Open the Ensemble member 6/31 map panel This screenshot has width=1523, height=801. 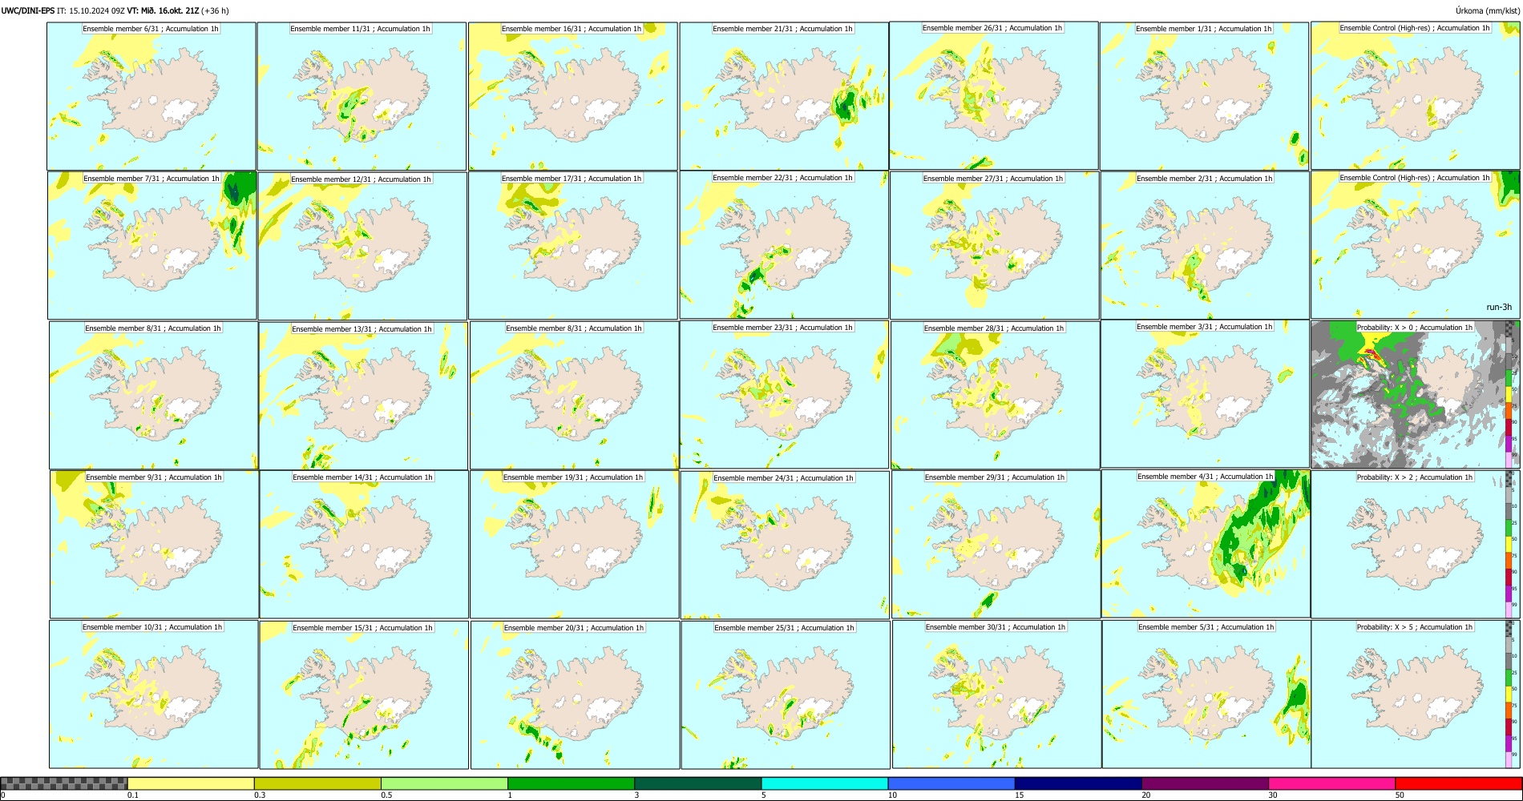[151, 96]
